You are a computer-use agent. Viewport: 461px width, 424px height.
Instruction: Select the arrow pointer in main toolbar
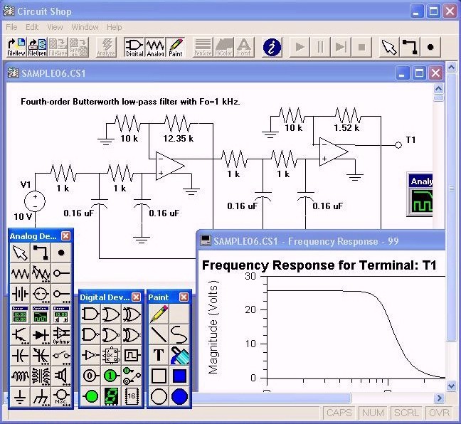point(389,47)
